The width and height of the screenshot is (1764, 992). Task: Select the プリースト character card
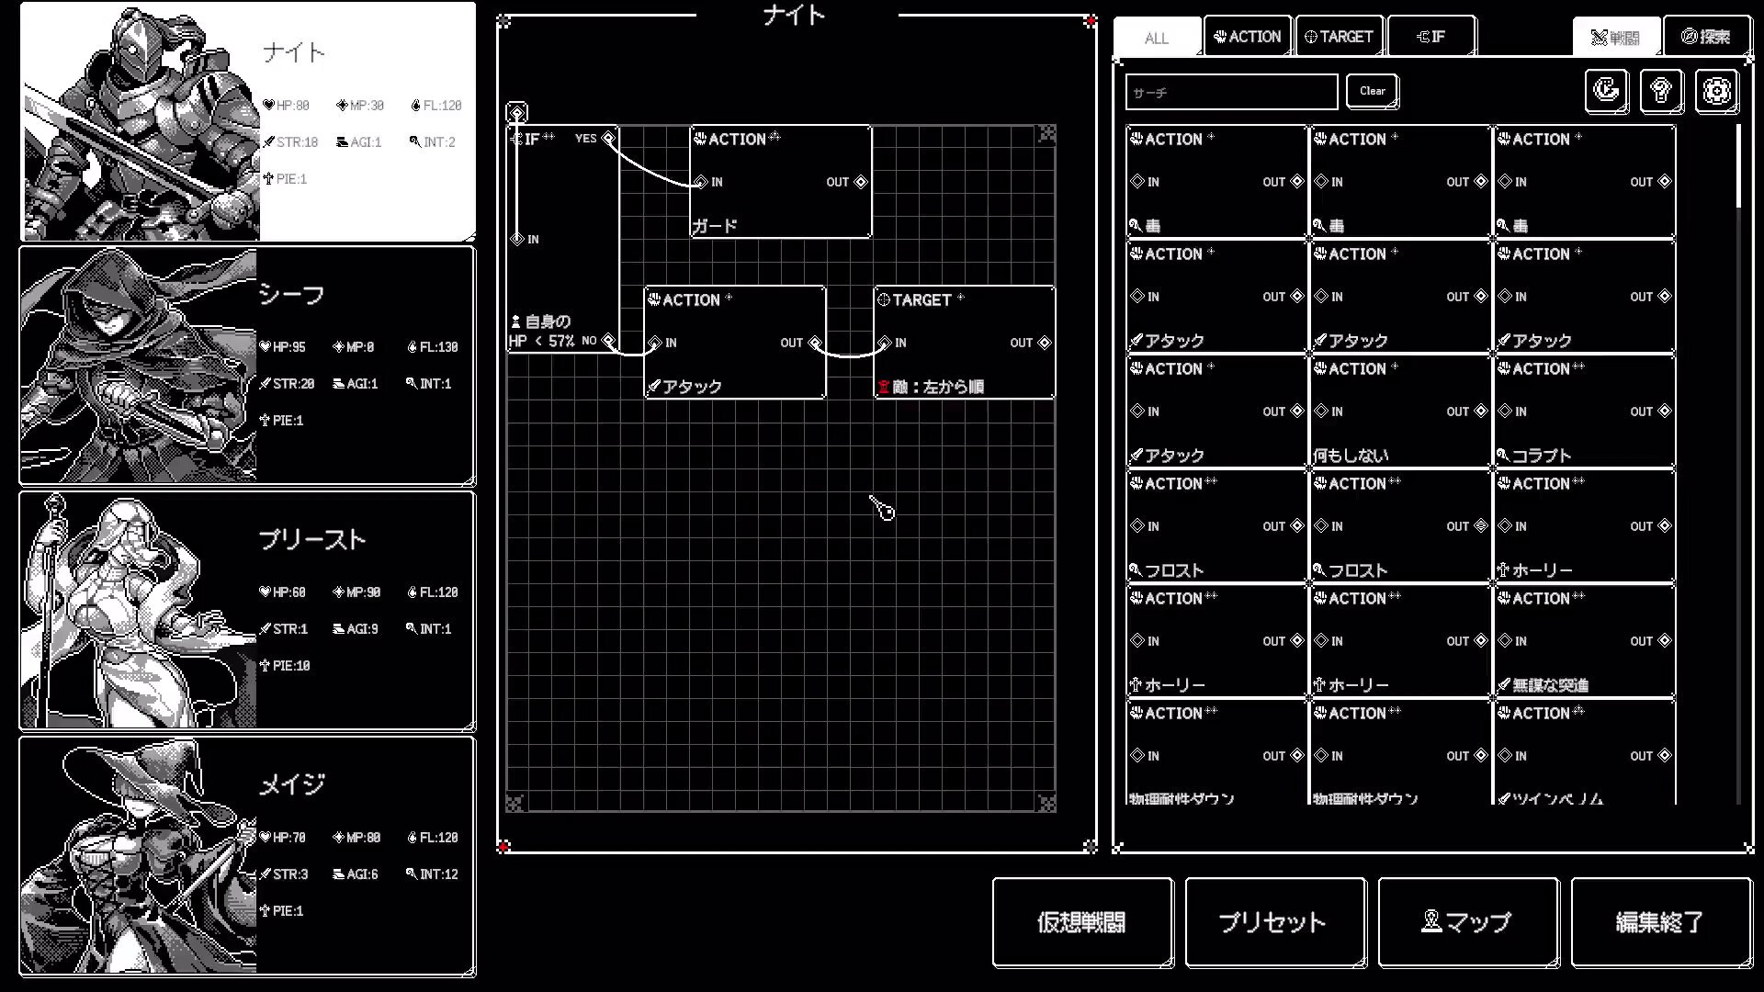tap(247, 611)
